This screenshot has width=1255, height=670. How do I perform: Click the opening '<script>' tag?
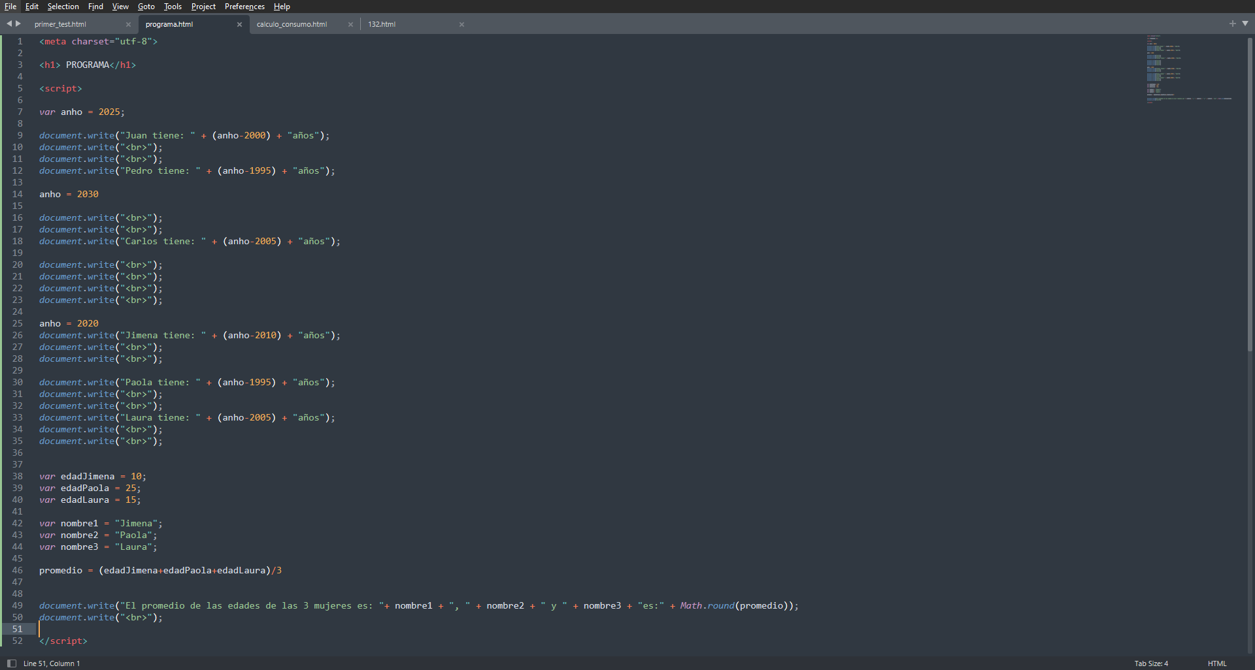point(61,88)
